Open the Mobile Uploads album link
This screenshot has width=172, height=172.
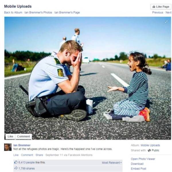[150, 145]
